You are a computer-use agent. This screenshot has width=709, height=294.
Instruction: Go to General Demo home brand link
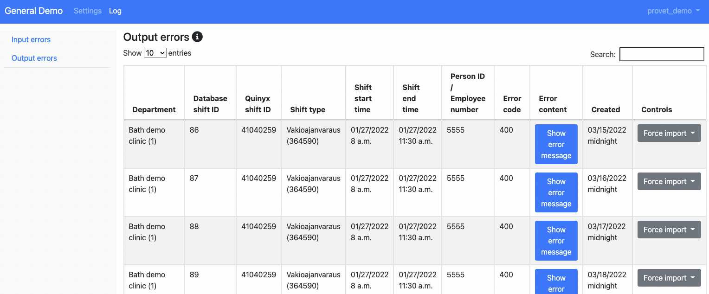pyautogui.click(x=33, y=11)
